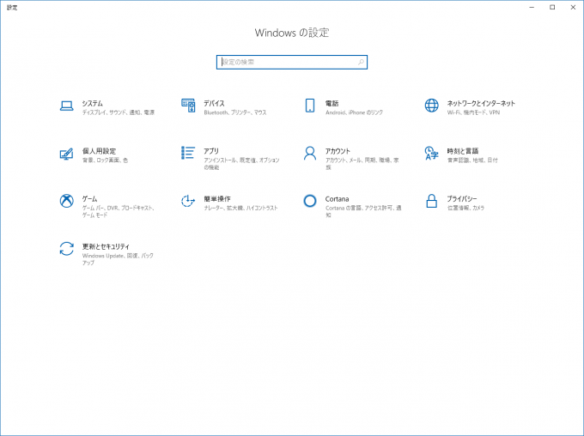Open the ゲーム Xbox icon

tap(67, 201)
